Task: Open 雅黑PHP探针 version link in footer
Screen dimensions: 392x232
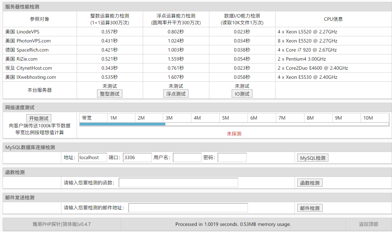Action: pyautogui.click(x=62, y=224)
